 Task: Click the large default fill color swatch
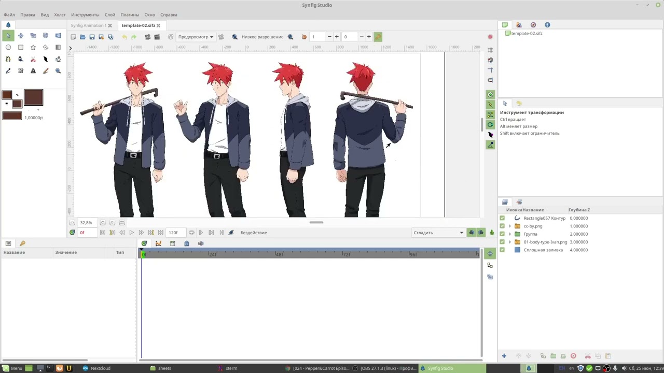point(33,97)
